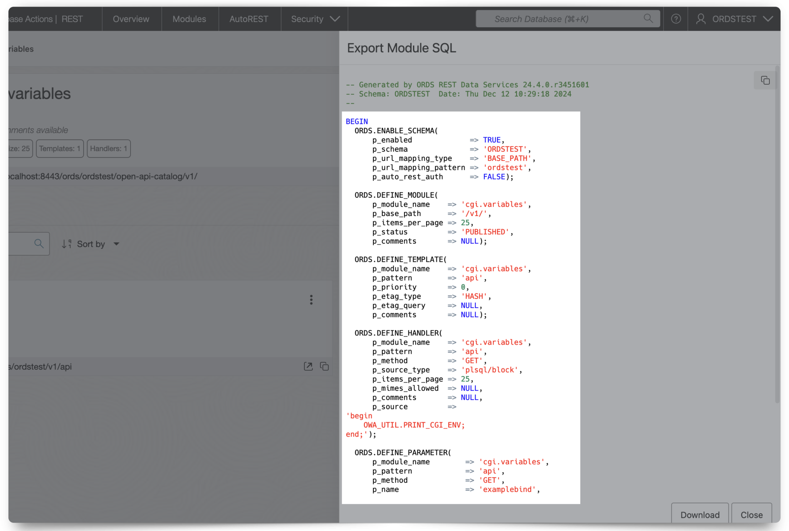Click the Sort by order arrows icon
Image resolution: width=789 pixels, height=531 pixels.
click(67, 244)
